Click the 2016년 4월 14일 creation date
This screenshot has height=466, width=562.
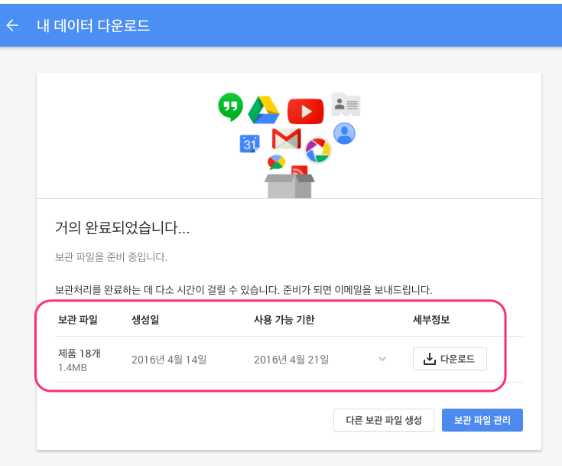169,360
